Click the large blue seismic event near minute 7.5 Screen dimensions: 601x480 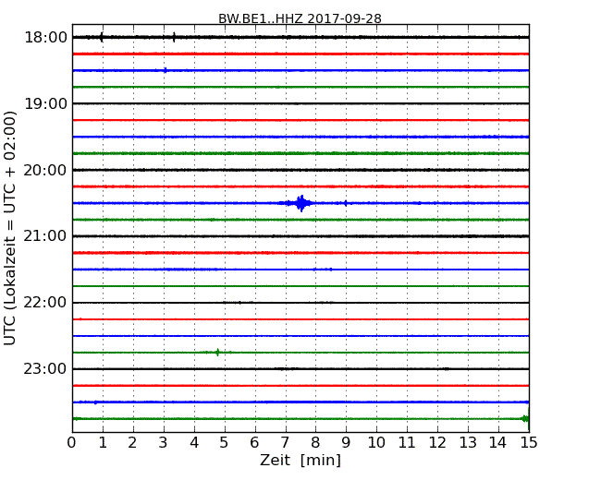[x=301, y=203]
